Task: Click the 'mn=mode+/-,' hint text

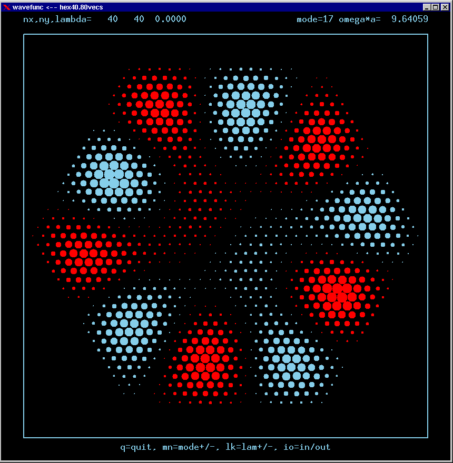Action: tap(191, 447)
